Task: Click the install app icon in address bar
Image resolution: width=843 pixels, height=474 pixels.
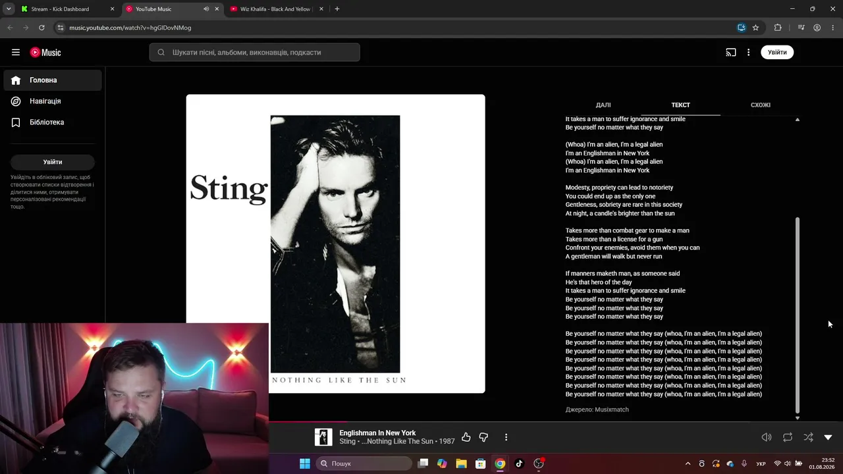Action: [742, 28]
